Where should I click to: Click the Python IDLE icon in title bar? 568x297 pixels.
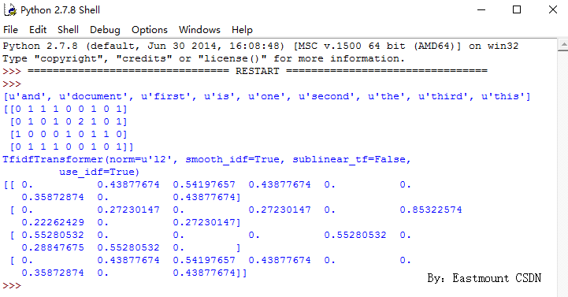click(10, 9)
